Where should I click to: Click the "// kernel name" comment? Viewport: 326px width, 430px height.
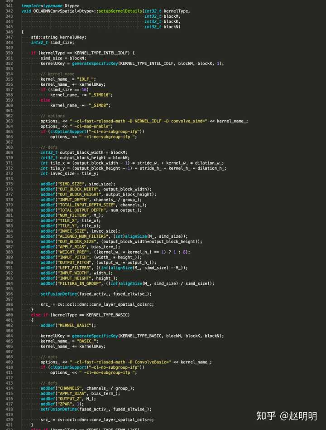click(x=58, y=74)
